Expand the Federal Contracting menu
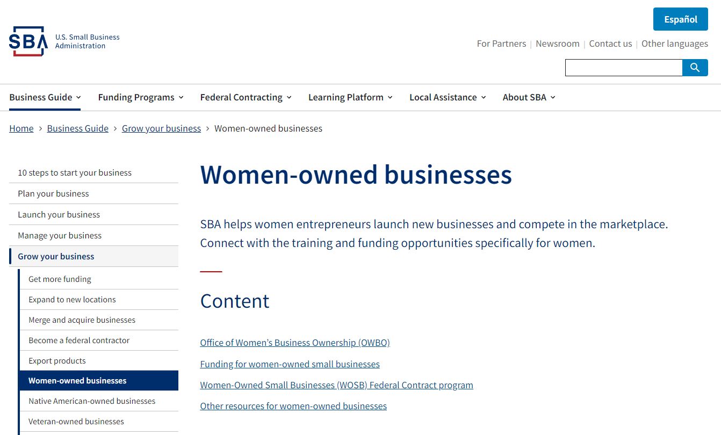This screenshot has width=721, height=435. click(246, 97)
